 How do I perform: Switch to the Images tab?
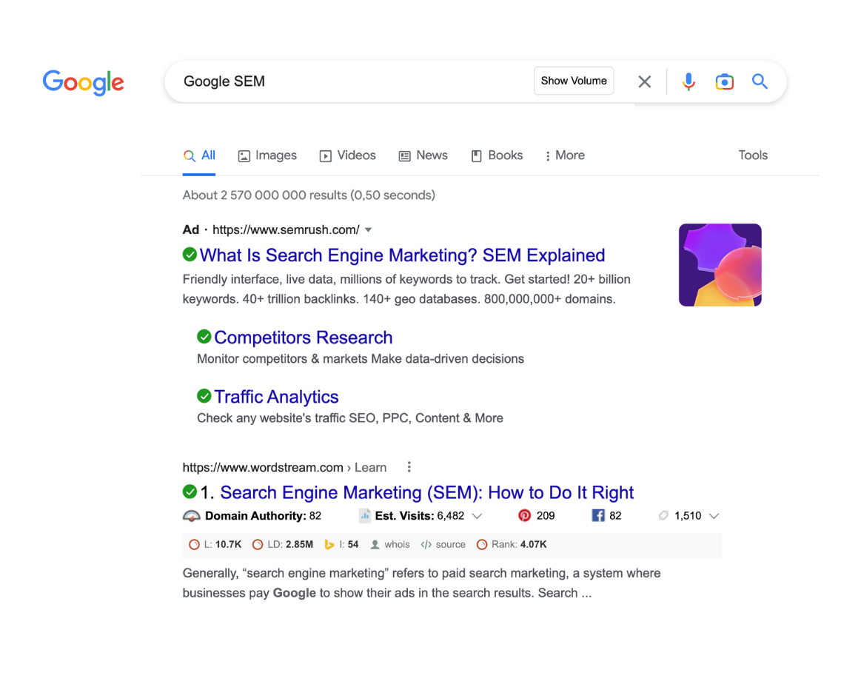pyautogui.click(x=267, y=155)
